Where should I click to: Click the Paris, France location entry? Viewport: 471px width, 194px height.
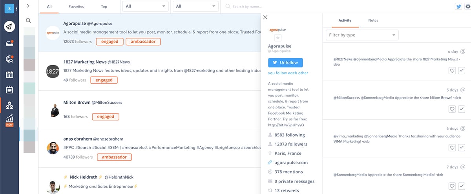tap(288, 153)
